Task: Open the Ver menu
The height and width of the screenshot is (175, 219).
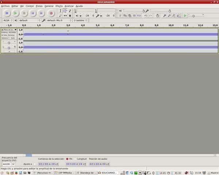Action: click(22, 6)
